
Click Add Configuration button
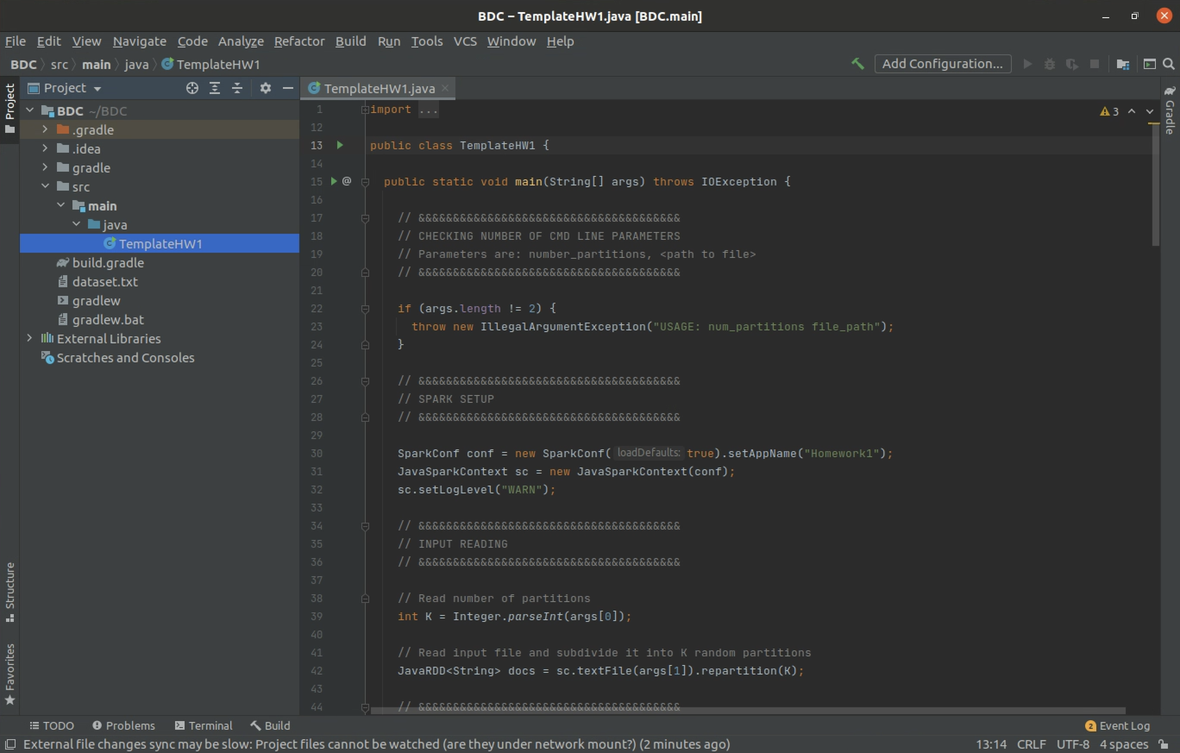click(943, 64)
